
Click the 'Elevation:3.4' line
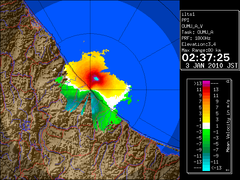point(198,44)
